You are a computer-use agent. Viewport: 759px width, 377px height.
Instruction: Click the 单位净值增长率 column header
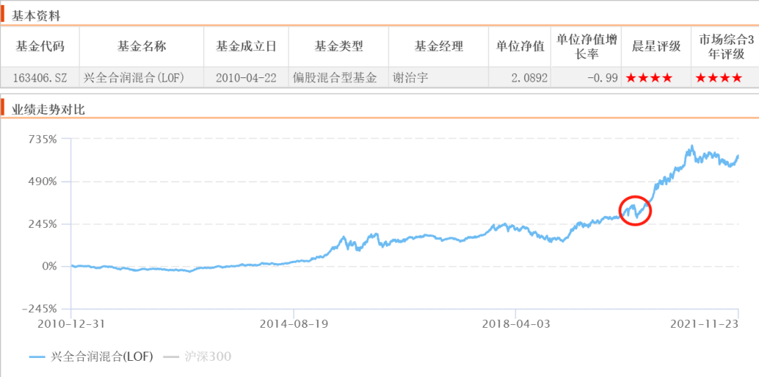(x=586, y=47)
